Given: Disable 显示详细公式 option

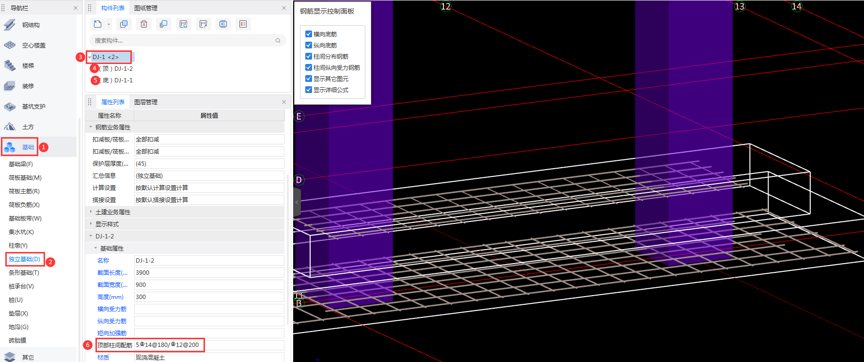Looking at the screenshot, I should [309, 90].
